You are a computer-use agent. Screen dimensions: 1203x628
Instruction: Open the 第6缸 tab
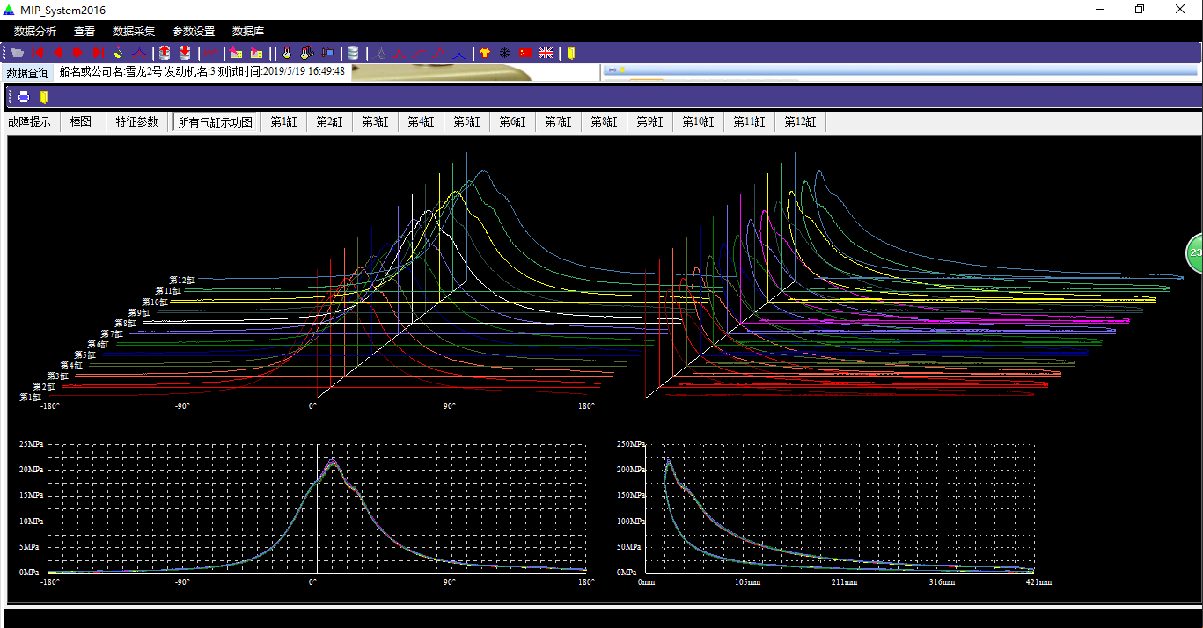point(513,122)
